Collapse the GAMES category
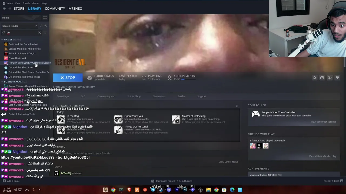Image resolution: width=346 pixels, height=194 pixels. 2,40
